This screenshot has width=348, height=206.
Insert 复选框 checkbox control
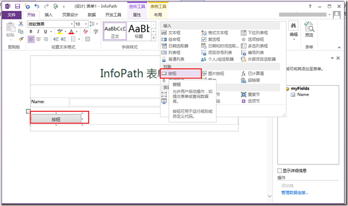click(x=211, y=39)
